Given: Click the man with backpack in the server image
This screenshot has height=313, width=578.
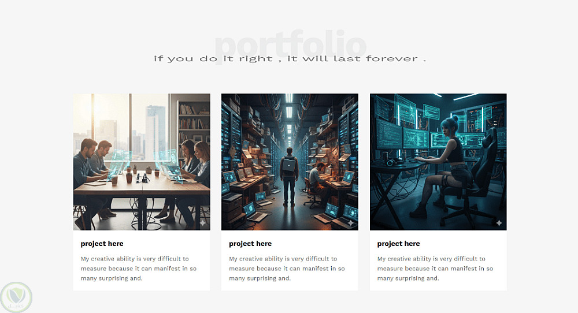Looking at the screenshot, I should coord(288,177).
